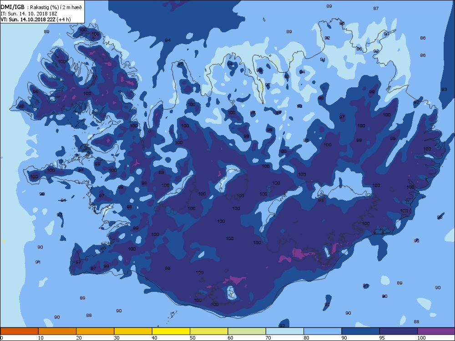Click the '40' label under the color bar
455x341 pixels.
tap(155, 338)
